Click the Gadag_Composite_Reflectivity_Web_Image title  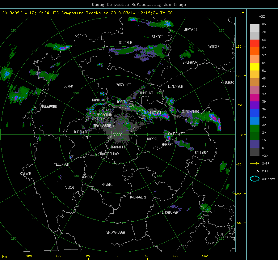coord(139,5)
